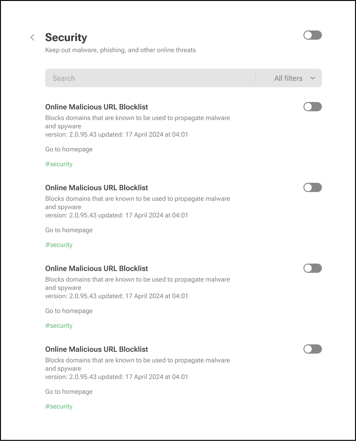Select the #security tag under second blocklist
356x441 pixels.
59,245
